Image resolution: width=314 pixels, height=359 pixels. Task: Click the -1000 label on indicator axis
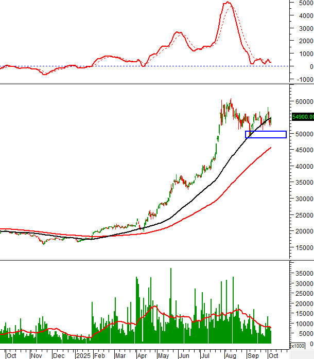coord(303,79)
